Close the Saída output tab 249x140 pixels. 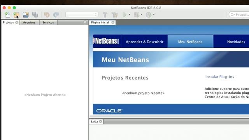[100, 122]
